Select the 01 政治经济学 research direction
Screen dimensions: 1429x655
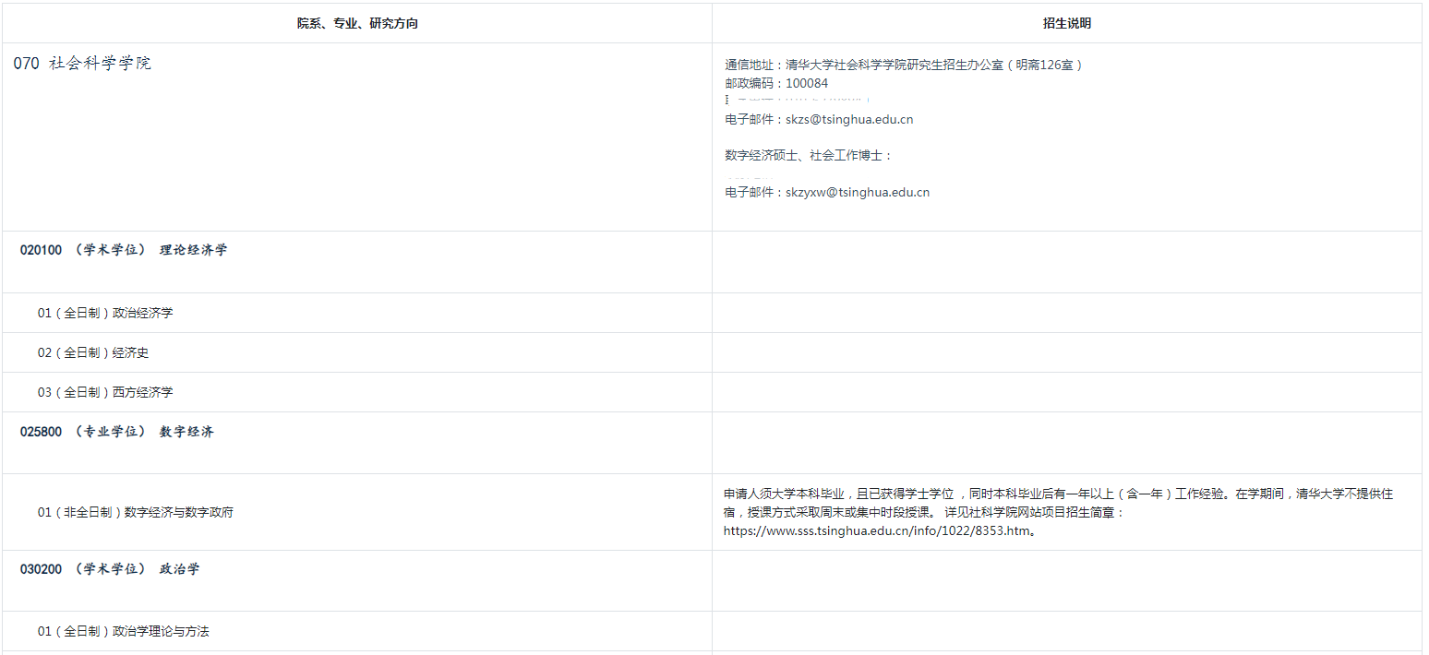[105, 313]
